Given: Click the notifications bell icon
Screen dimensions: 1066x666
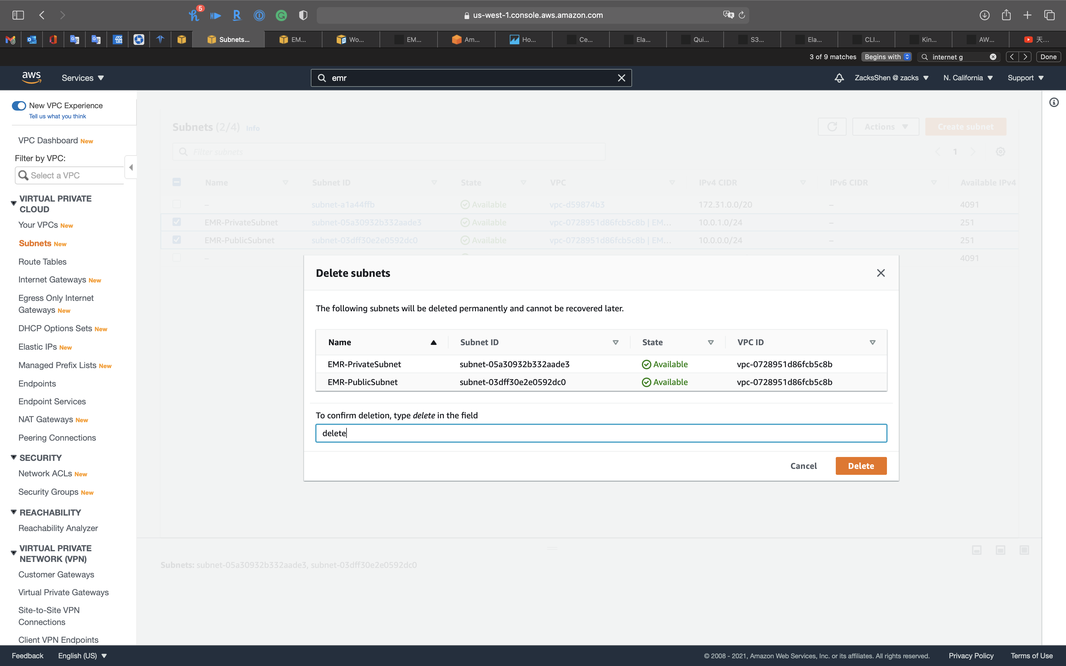Looking at the screenshot, I should (x=839, y=78).
